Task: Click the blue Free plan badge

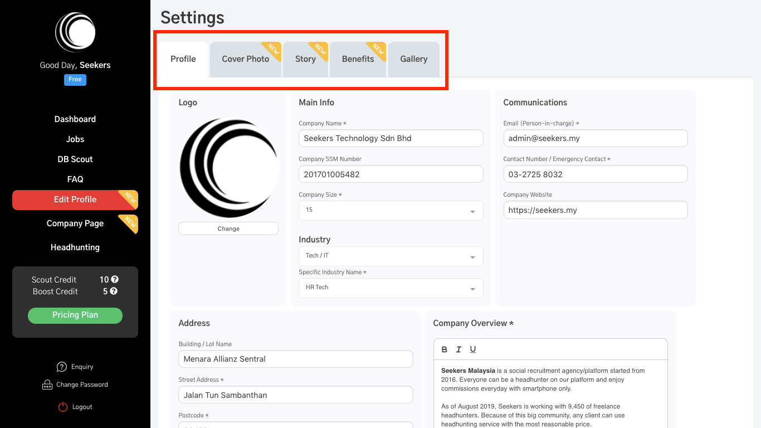Action: (75, 80)
